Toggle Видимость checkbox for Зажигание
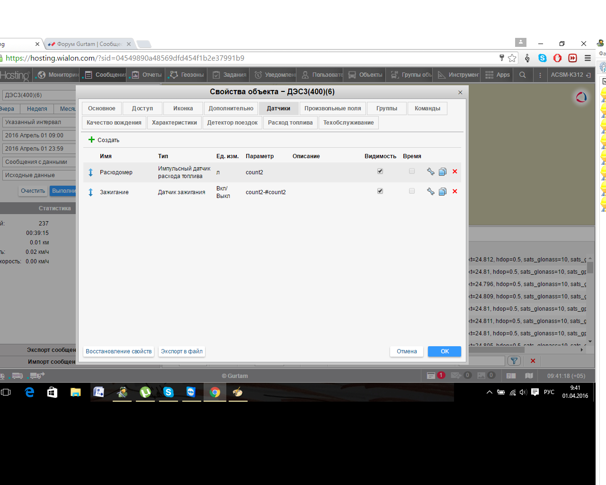 380,191
